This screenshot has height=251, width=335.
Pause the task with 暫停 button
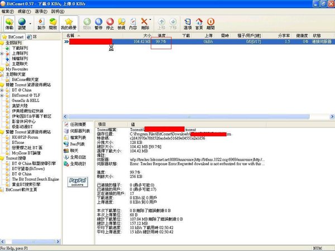tap(98, 23)
